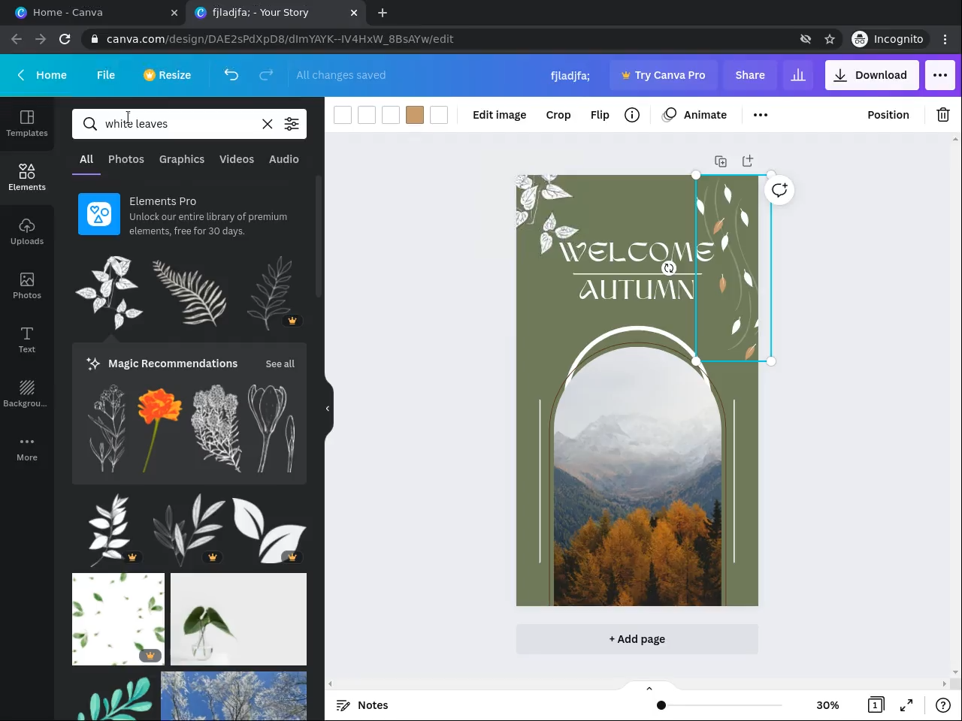This screenshot has width=962, height=721.
Task: Open the More apps side panel
Action: point(27,448)
